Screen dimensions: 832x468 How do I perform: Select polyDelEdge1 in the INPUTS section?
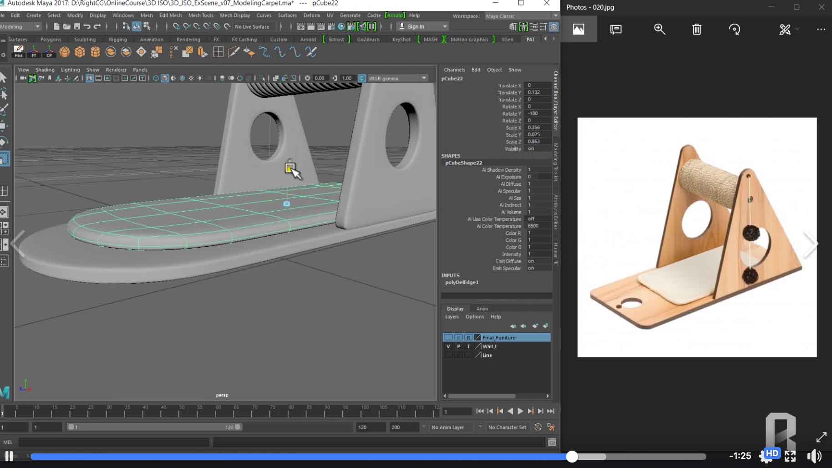point(462,282)
